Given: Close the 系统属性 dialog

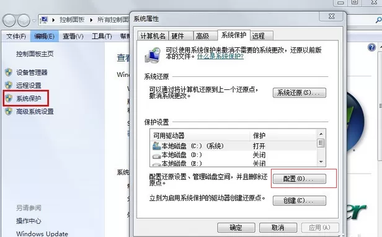Looking at the screenshot, I should 332,17.
